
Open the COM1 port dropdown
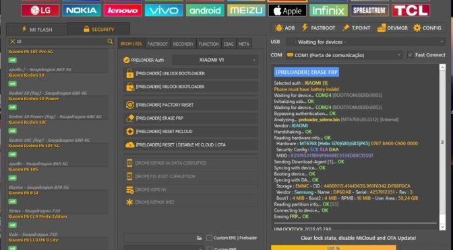344,55
